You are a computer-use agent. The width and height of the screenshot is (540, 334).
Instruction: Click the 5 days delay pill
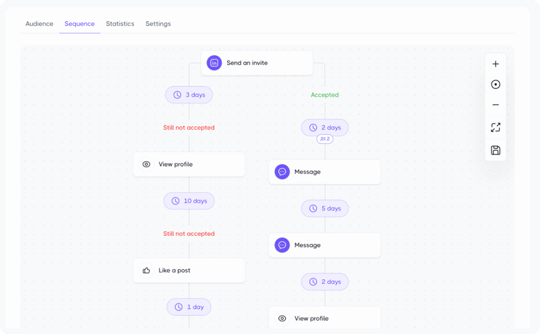325,209
